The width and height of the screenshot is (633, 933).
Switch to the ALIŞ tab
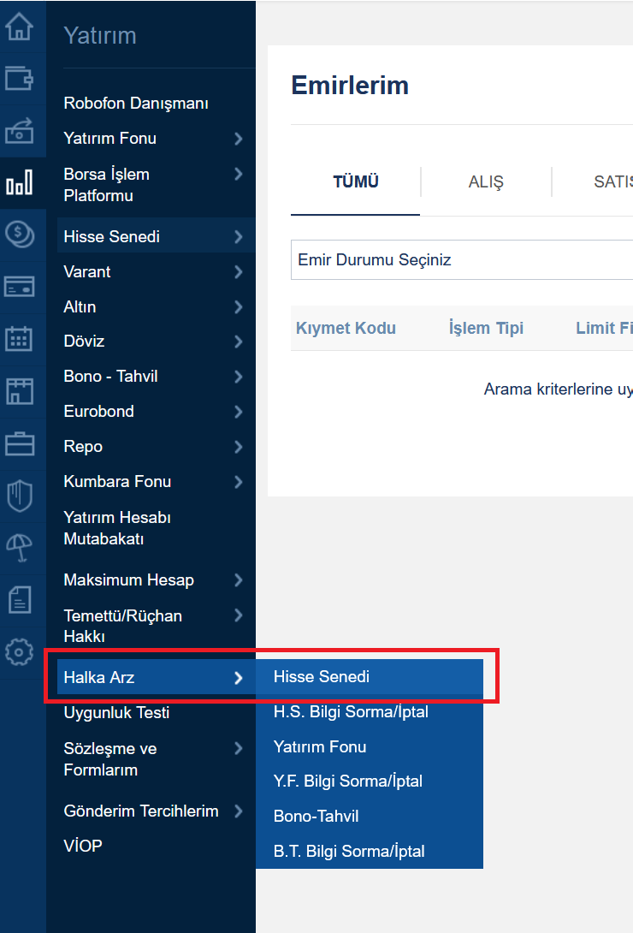(x=486, y=182)
